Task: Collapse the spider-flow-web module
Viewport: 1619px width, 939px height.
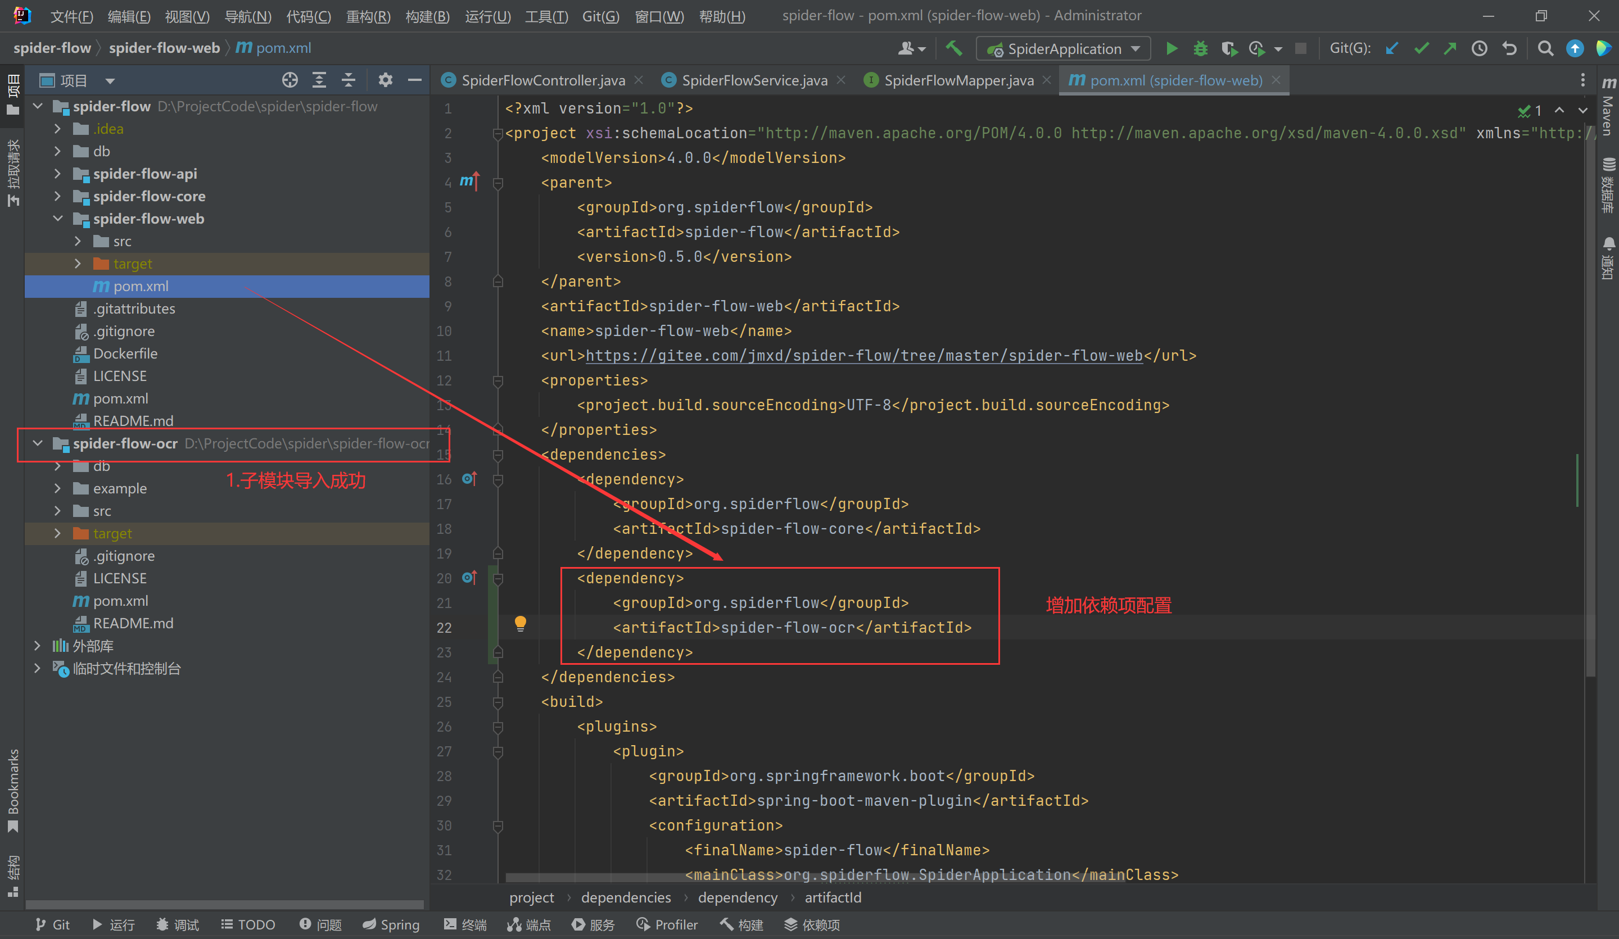Action: pyautogui.click(x=58, y=219)
